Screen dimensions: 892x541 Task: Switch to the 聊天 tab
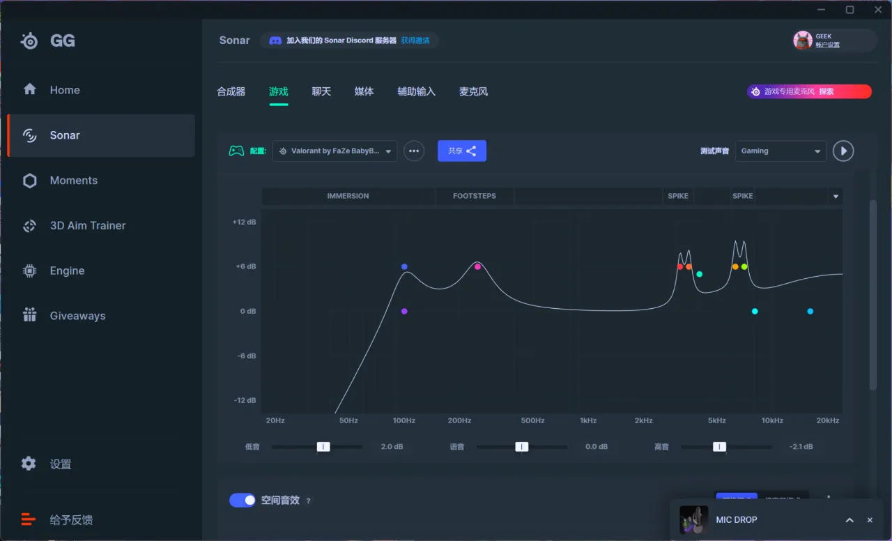(321, 91)
